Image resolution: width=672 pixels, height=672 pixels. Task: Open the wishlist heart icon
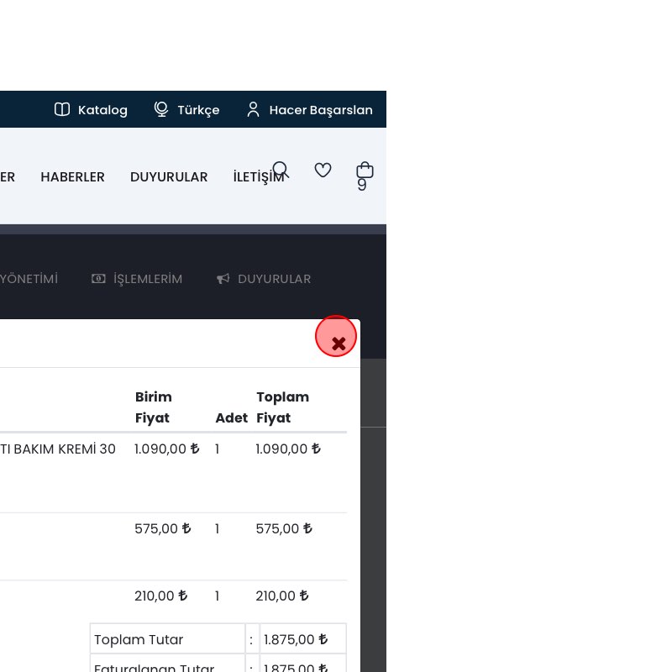point(323,171)
